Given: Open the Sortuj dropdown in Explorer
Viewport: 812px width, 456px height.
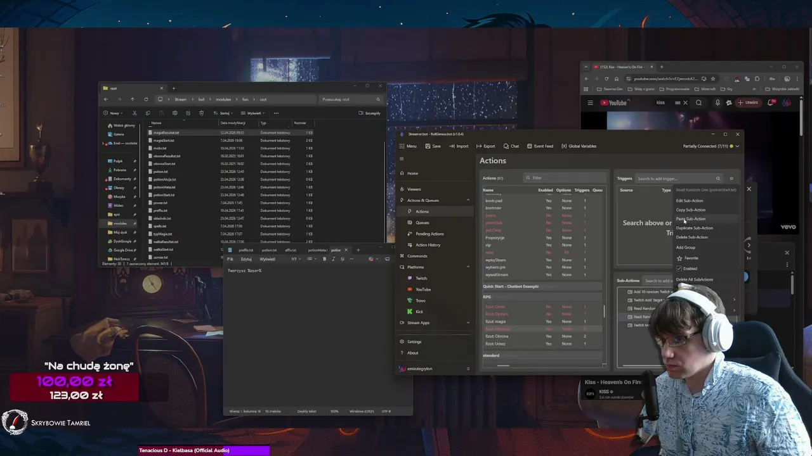Looking at the screenshot, I should coord(223,113).
